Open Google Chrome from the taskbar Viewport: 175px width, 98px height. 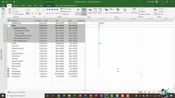[x=59, y=96]
